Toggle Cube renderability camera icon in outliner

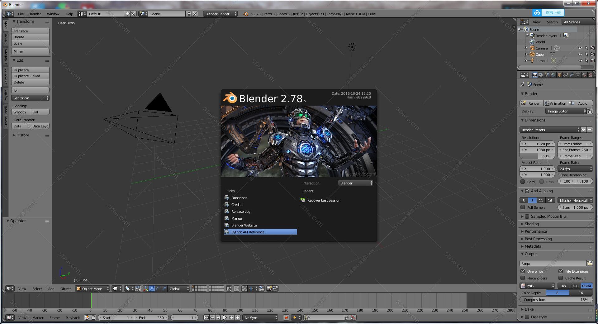592,55
